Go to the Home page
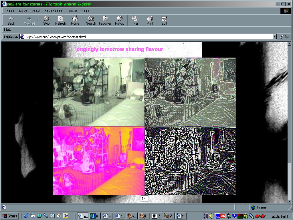 pos(75,20)
